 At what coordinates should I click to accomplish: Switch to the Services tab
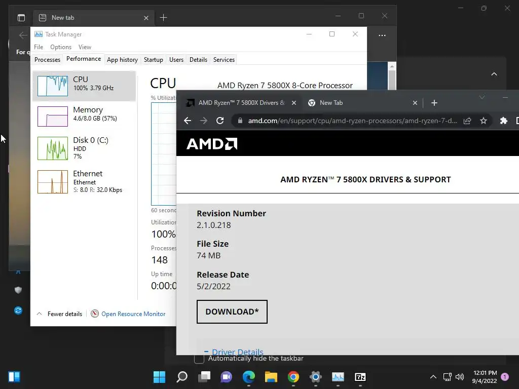point(224,60)
